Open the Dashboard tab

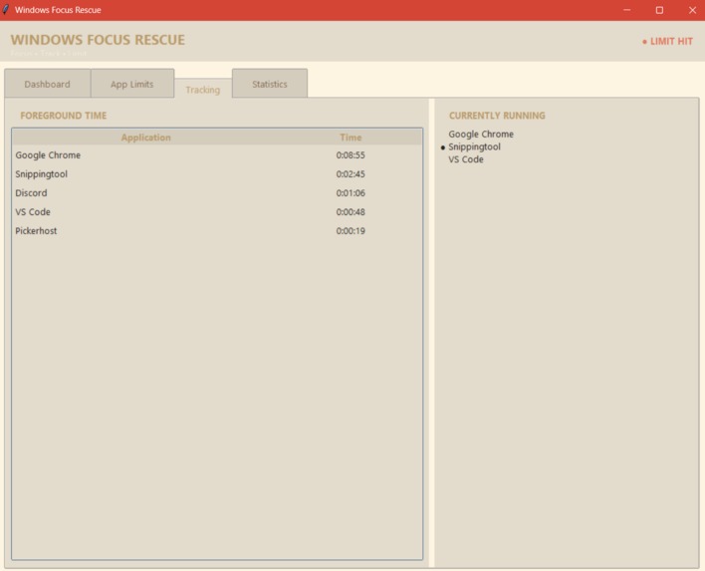point(47,84)
